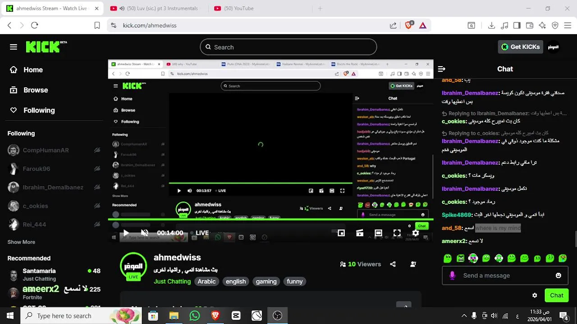Screen dimensions: 577x324
Task: Click the Get KICKs button
Action: [x=520, y=47]
